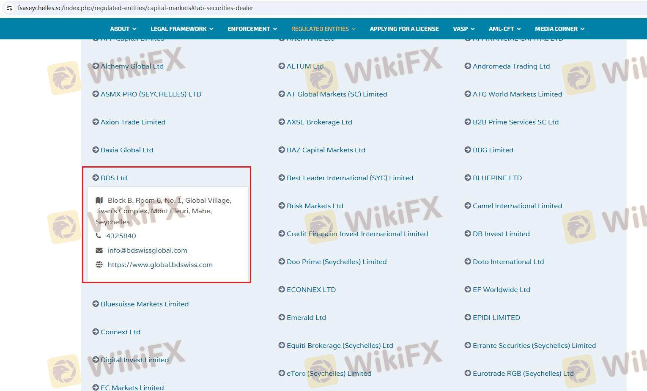Click the arrow icon beside Connext Ltd
Screen dimensions: 647x391
pyautogui.click(x=96, y=332)
